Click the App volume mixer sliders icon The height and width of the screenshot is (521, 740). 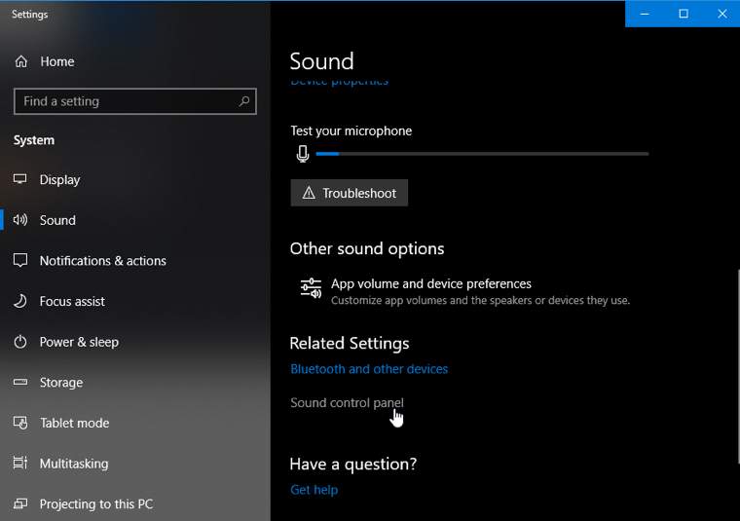pyautogui.click(x=311, y=287)
